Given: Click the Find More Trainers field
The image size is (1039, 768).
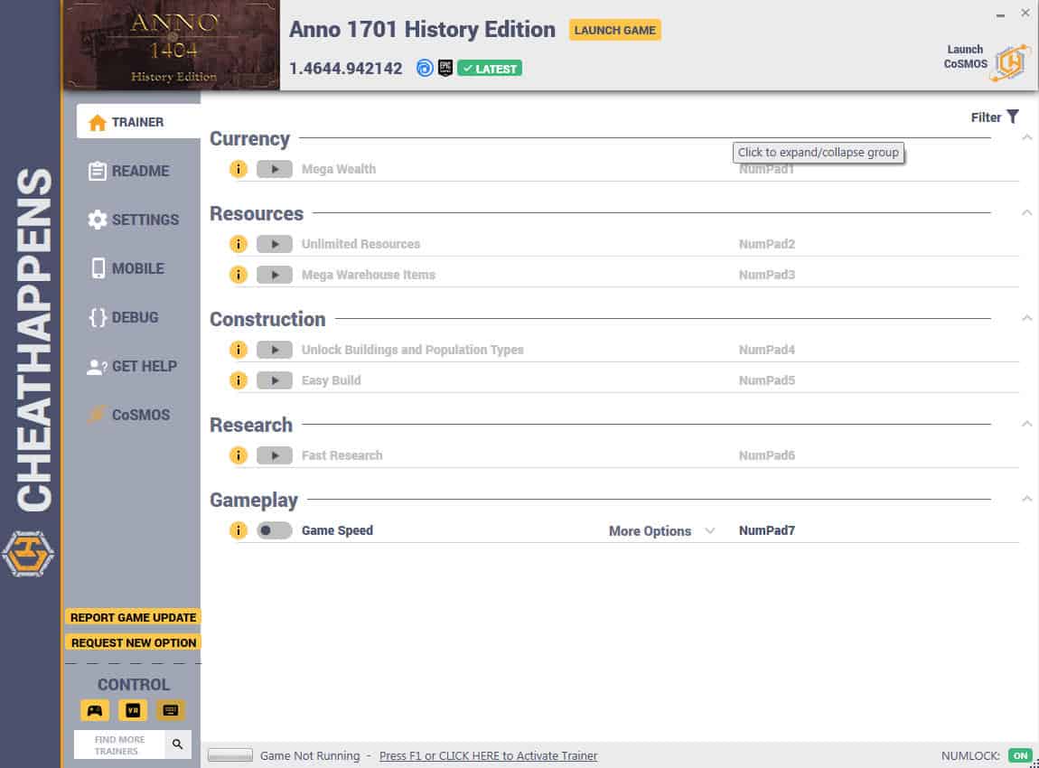Looking at the screenshot, I should click(119, 745).
